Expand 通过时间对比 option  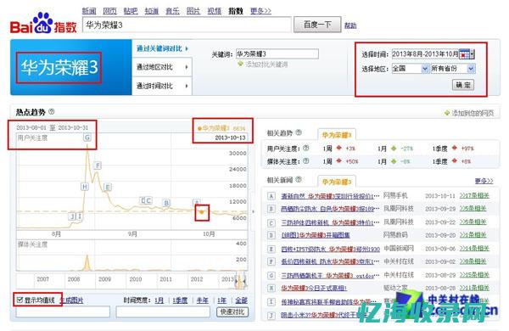point(162,86)
